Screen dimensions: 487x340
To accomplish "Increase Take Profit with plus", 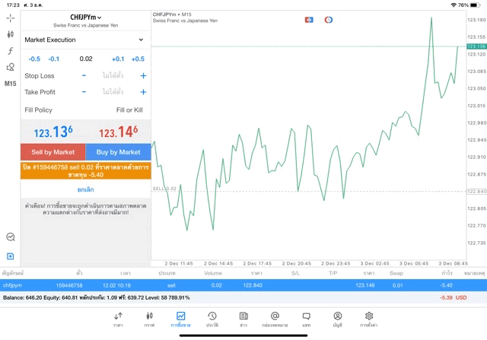I will 143,92.
